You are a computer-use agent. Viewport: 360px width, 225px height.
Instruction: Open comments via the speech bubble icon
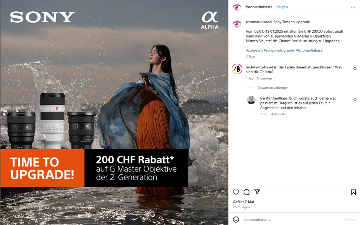tap(246, 192)
